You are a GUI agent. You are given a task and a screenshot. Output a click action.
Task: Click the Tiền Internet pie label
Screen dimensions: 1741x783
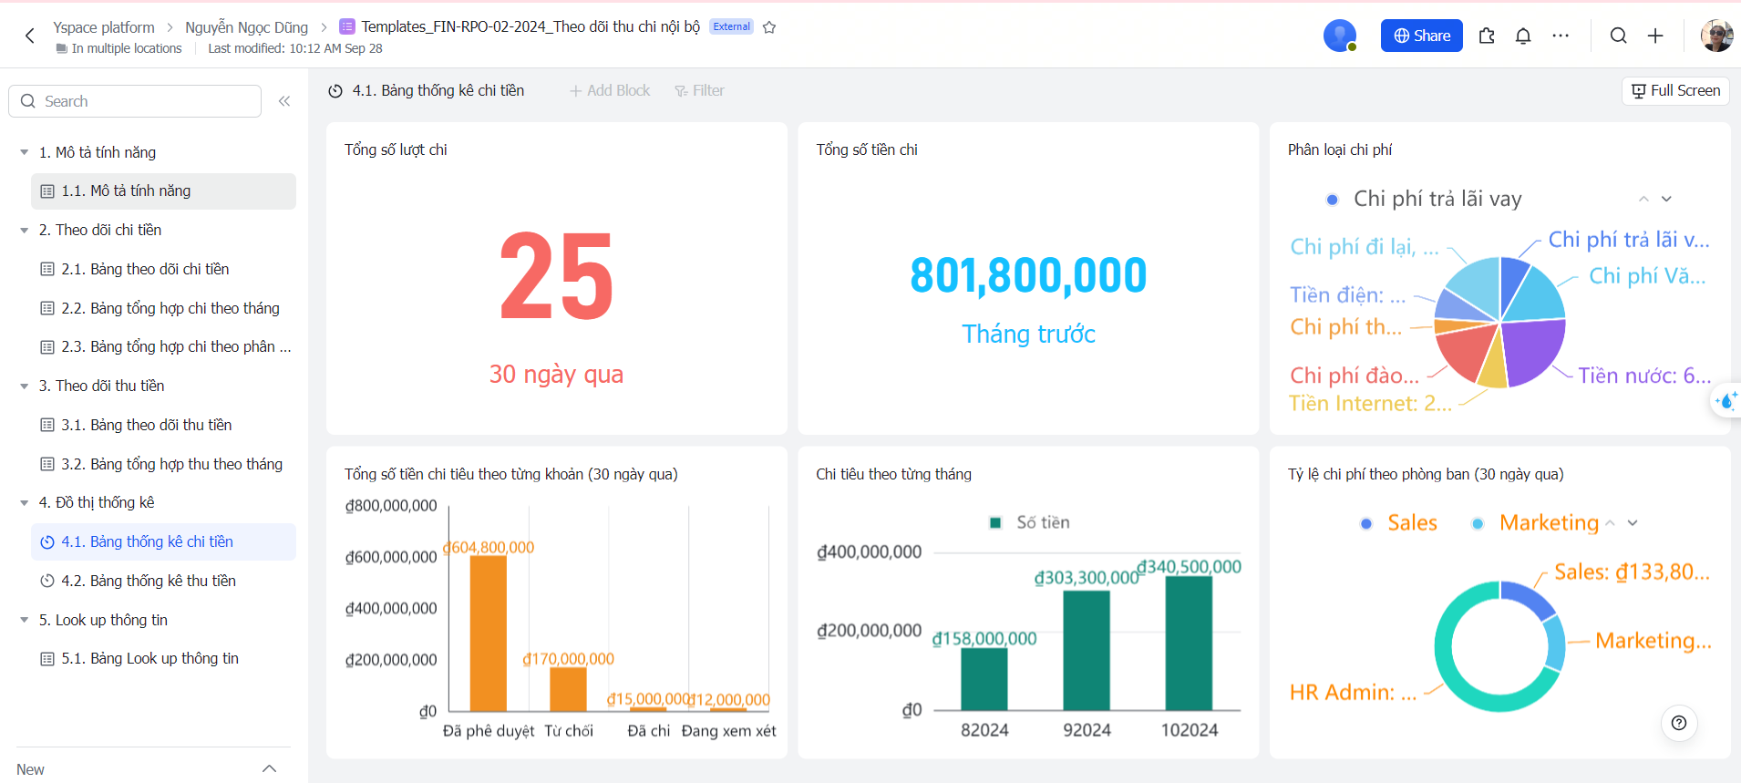[x=1370, y=404]
